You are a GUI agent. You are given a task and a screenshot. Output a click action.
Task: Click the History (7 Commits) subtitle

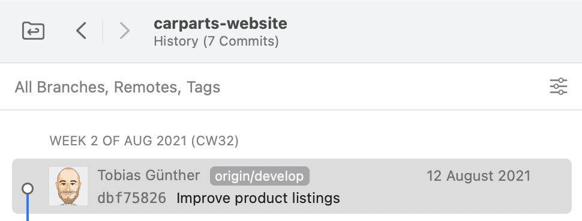pos(217,41)
